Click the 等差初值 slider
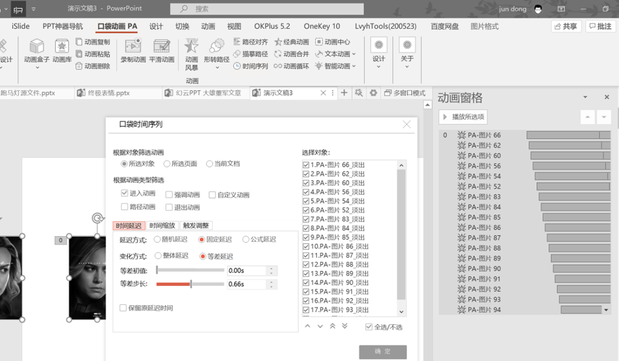 click(190, 270)
